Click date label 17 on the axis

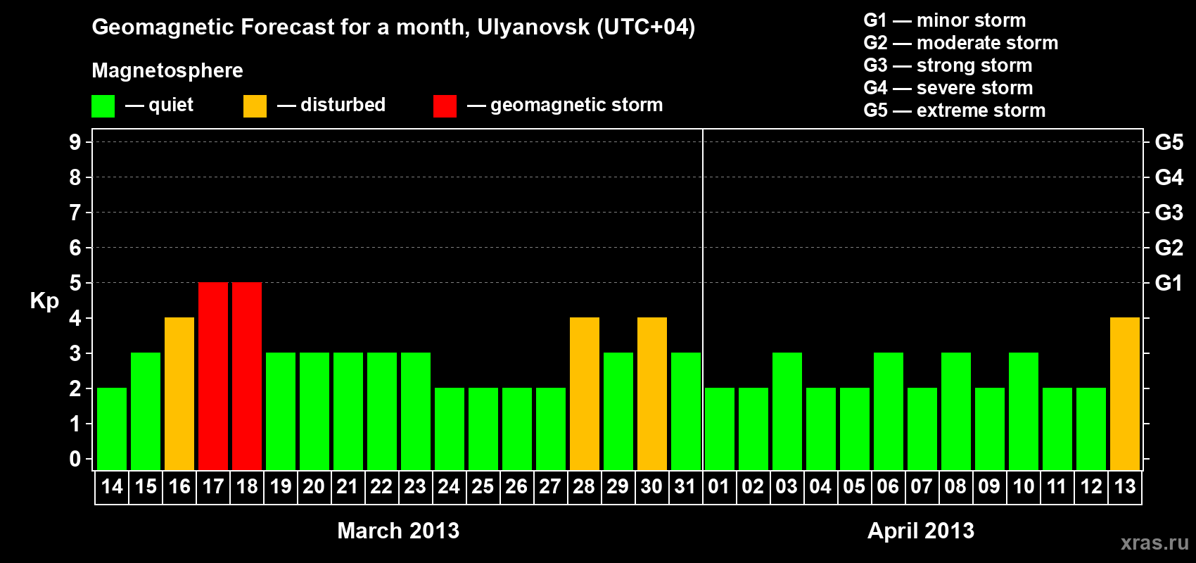(213, 486)
